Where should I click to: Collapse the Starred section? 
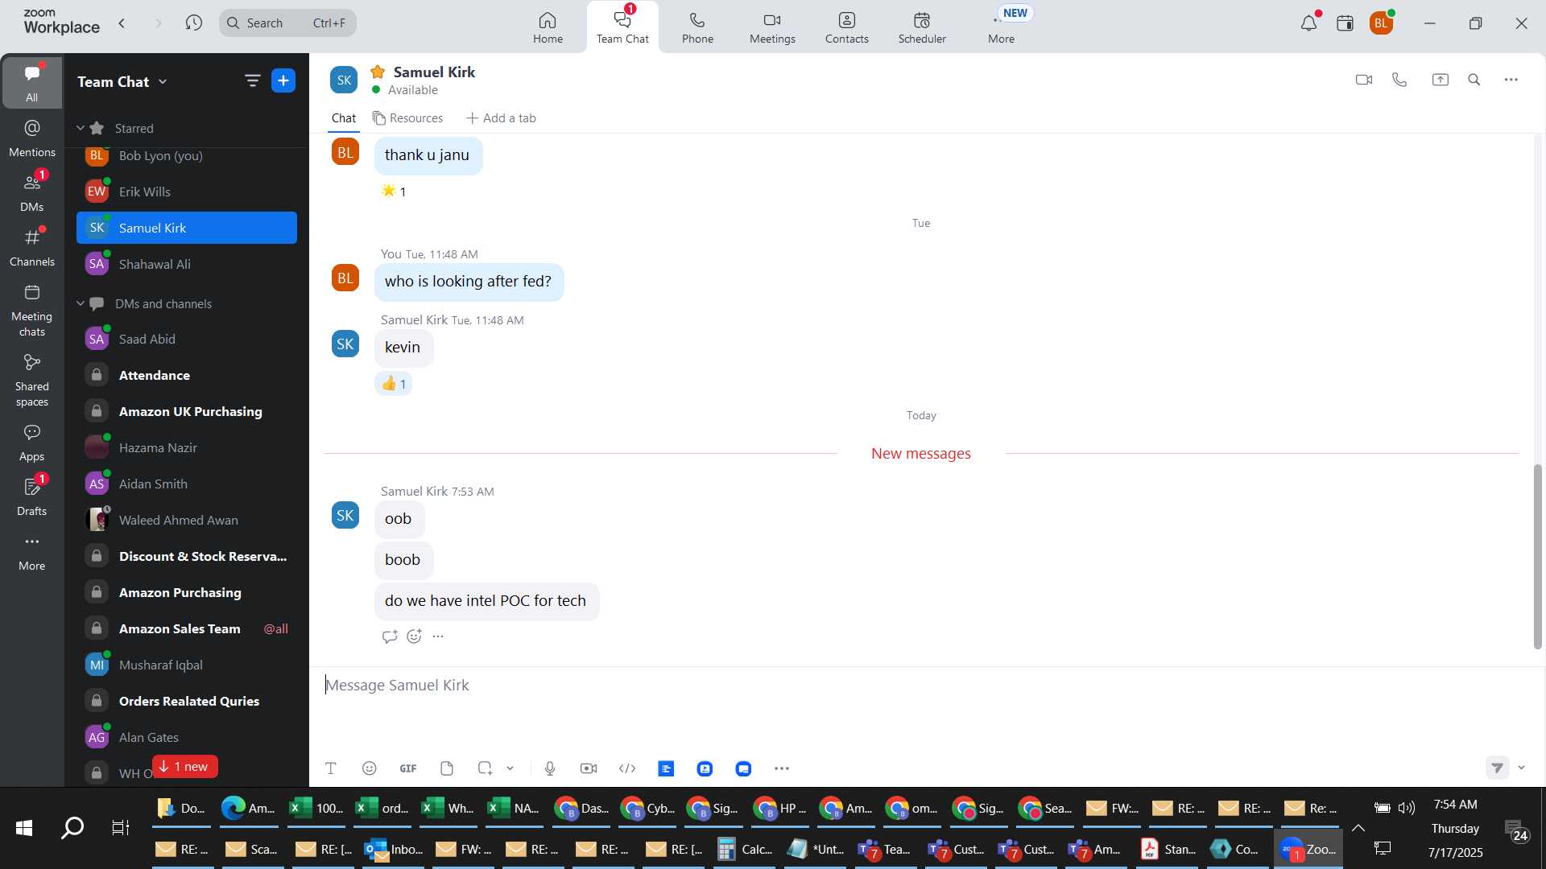tap(81, 128)
